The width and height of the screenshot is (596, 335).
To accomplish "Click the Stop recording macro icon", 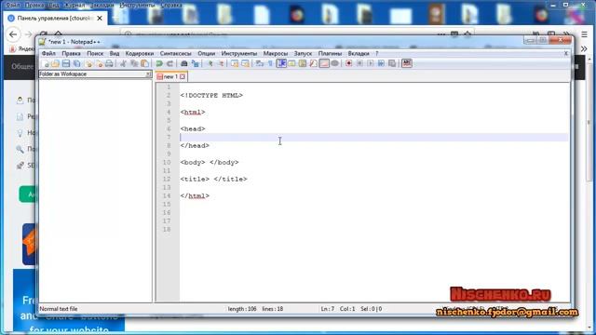I will click(359, 63).
